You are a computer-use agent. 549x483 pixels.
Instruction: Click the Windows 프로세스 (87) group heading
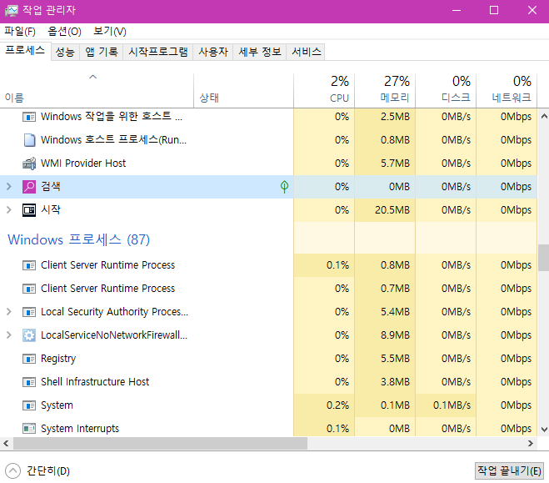(x=79, y=239)
